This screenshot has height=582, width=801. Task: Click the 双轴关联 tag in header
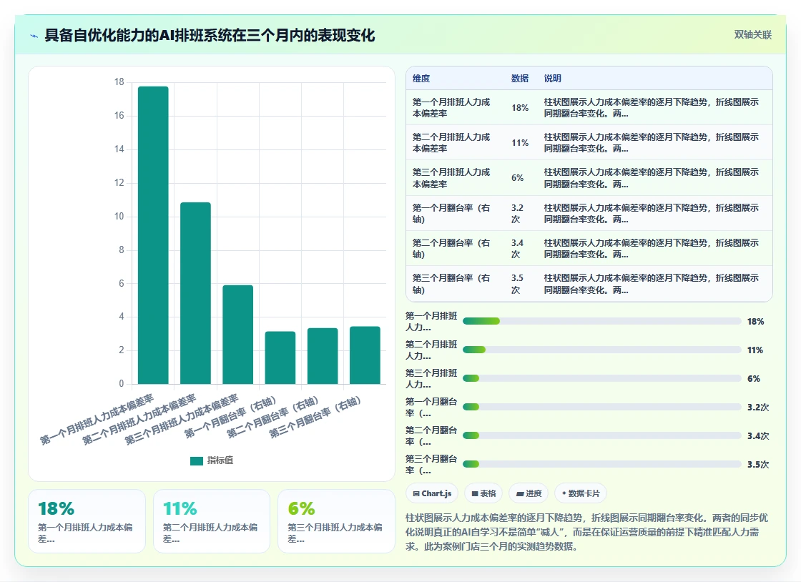[752, 35]
